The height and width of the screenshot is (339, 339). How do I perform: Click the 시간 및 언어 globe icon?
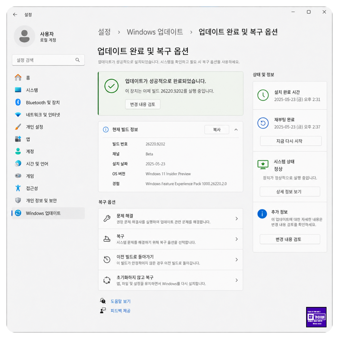[x=18, y=164]
